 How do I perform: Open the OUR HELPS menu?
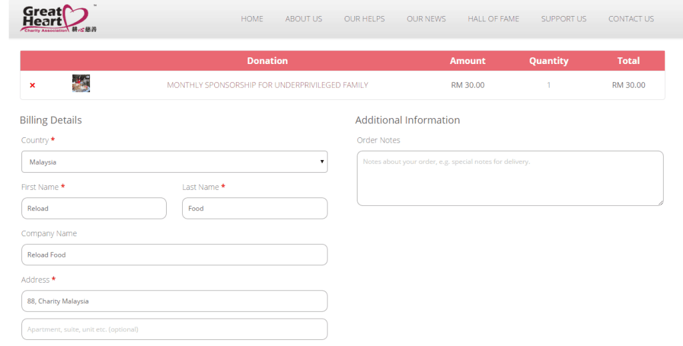pos(364,19)
